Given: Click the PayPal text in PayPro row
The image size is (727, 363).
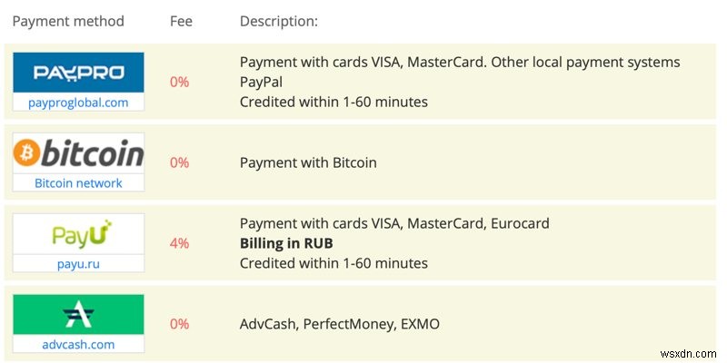Looking at the screenshot, I should (260, 82).
